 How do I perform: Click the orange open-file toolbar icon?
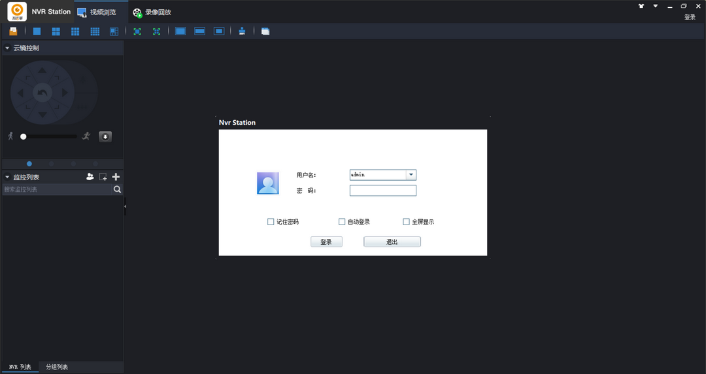pos(13,31)
